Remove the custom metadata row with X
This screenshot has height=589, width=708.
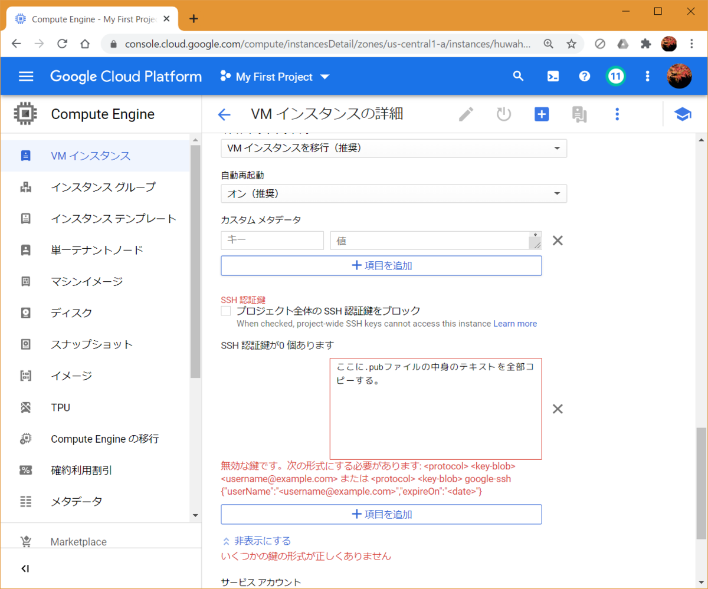tap(558, 240)
